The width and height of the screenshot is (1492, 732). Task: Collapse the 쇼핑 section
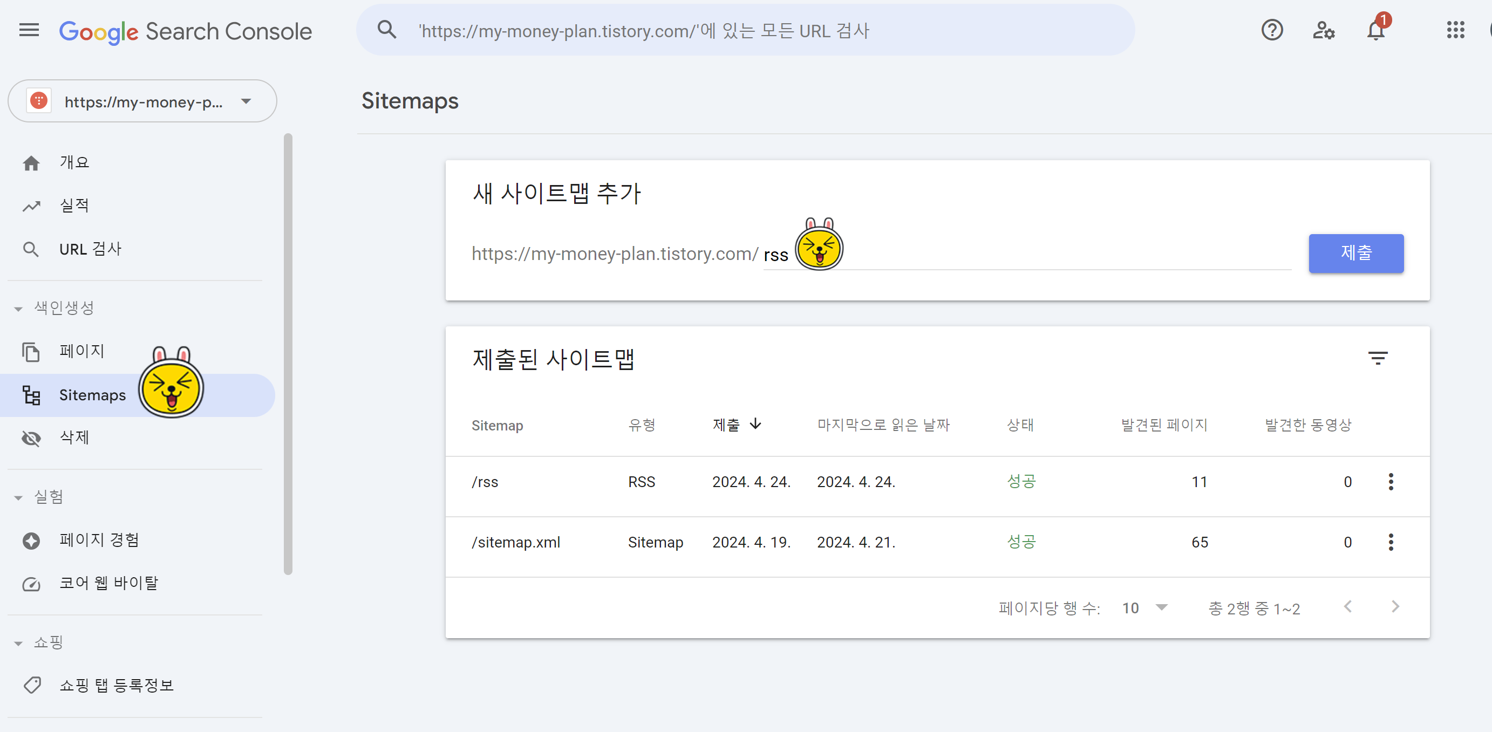point(18,643)
